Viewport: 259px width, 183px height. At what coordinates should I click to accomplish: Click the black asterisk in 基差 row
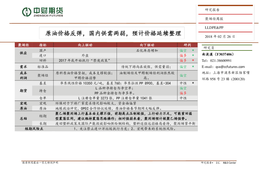point(193,83)
